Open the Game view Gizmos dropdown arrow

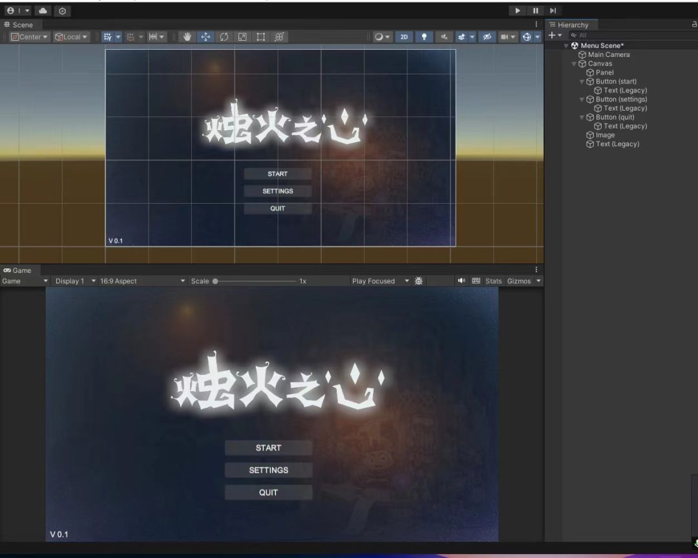(538, 281)
